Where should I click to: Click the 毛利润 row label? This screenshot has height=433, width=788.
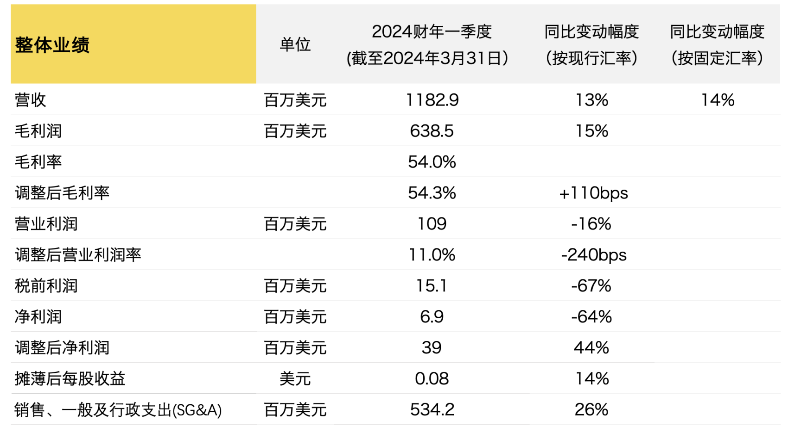38,131
